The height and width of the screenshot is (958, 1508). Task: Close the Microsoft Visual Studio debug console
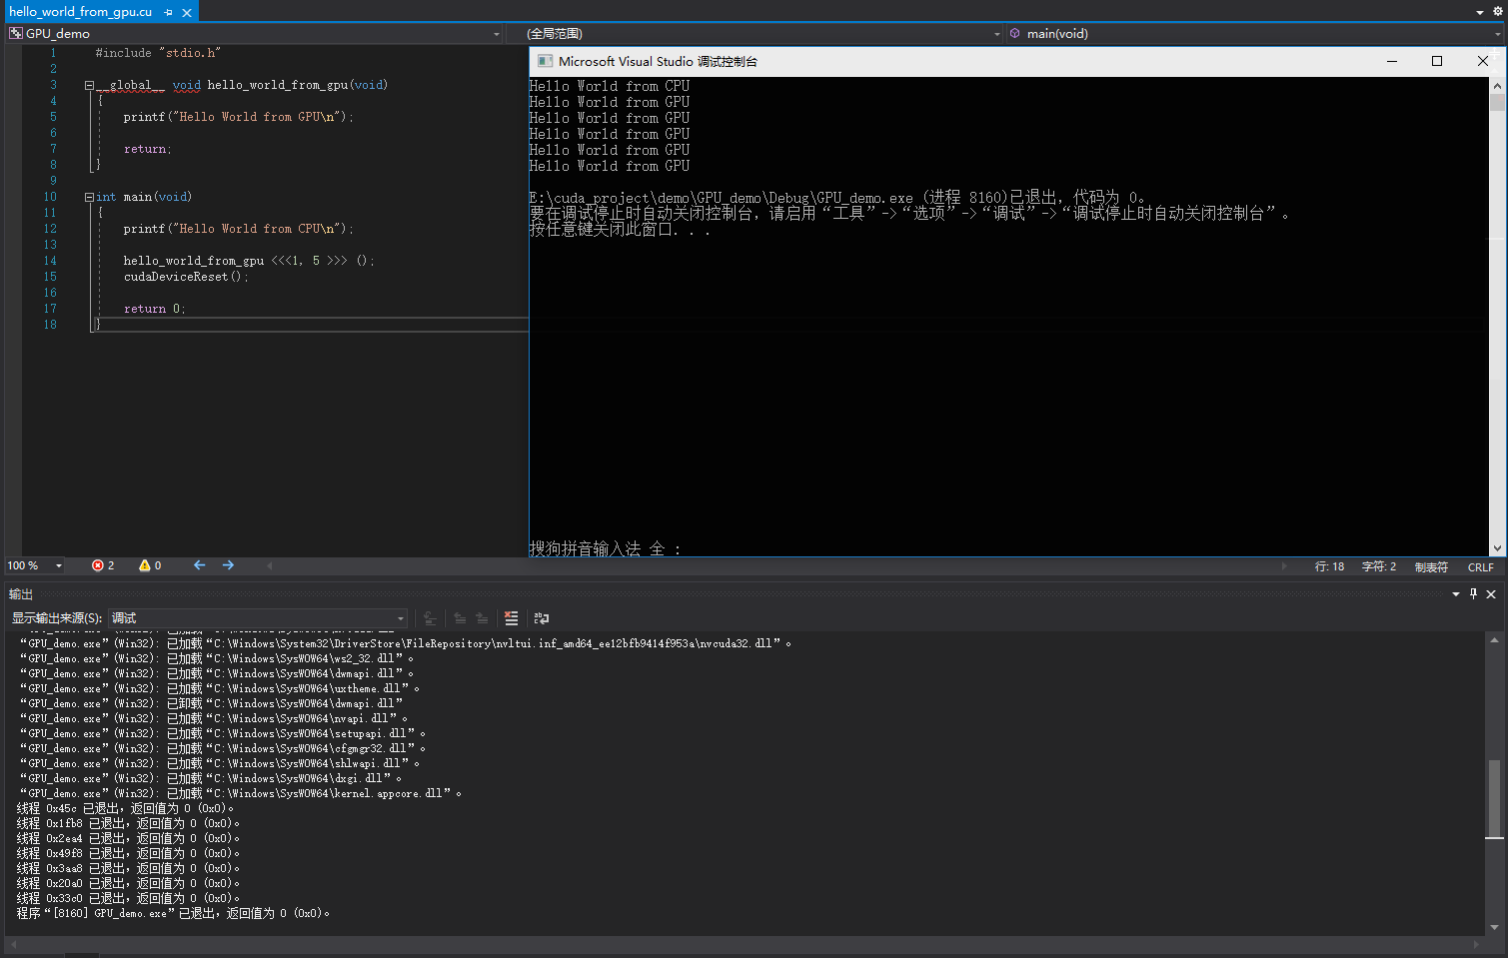[x=1483, y=61]
